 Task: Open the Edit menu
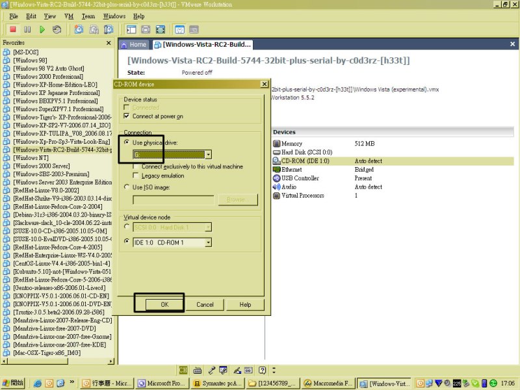tap(31, 16)
